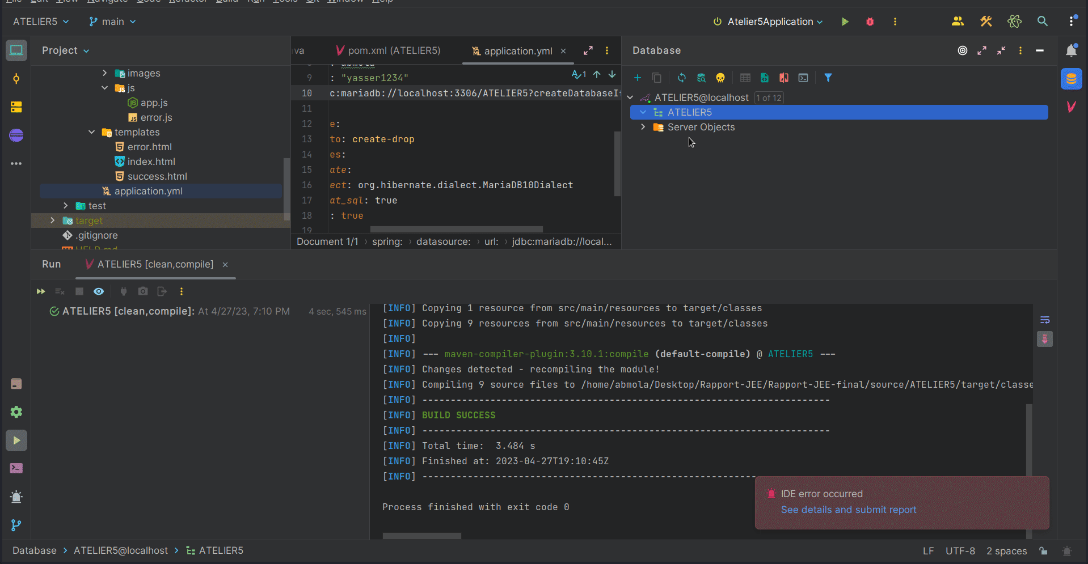
Task: Refresh the database tree
Action: click(681, 78)
